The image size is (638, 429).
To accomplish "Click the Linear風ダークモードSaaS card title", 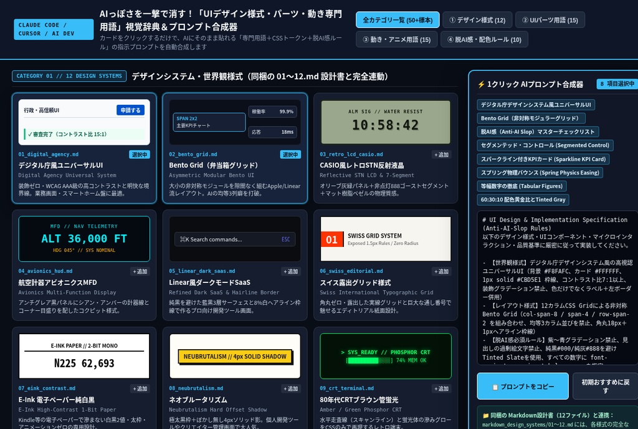I will tap(209, 282).
